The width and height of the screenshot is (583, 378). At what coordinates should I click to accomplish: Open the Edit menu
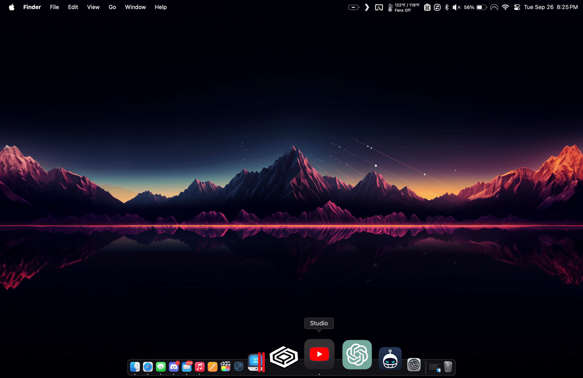(x=73, y=7)
